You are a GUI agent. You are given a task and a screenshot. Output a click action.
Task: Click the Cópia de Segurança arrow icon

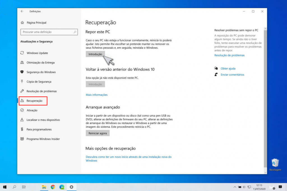22,81
